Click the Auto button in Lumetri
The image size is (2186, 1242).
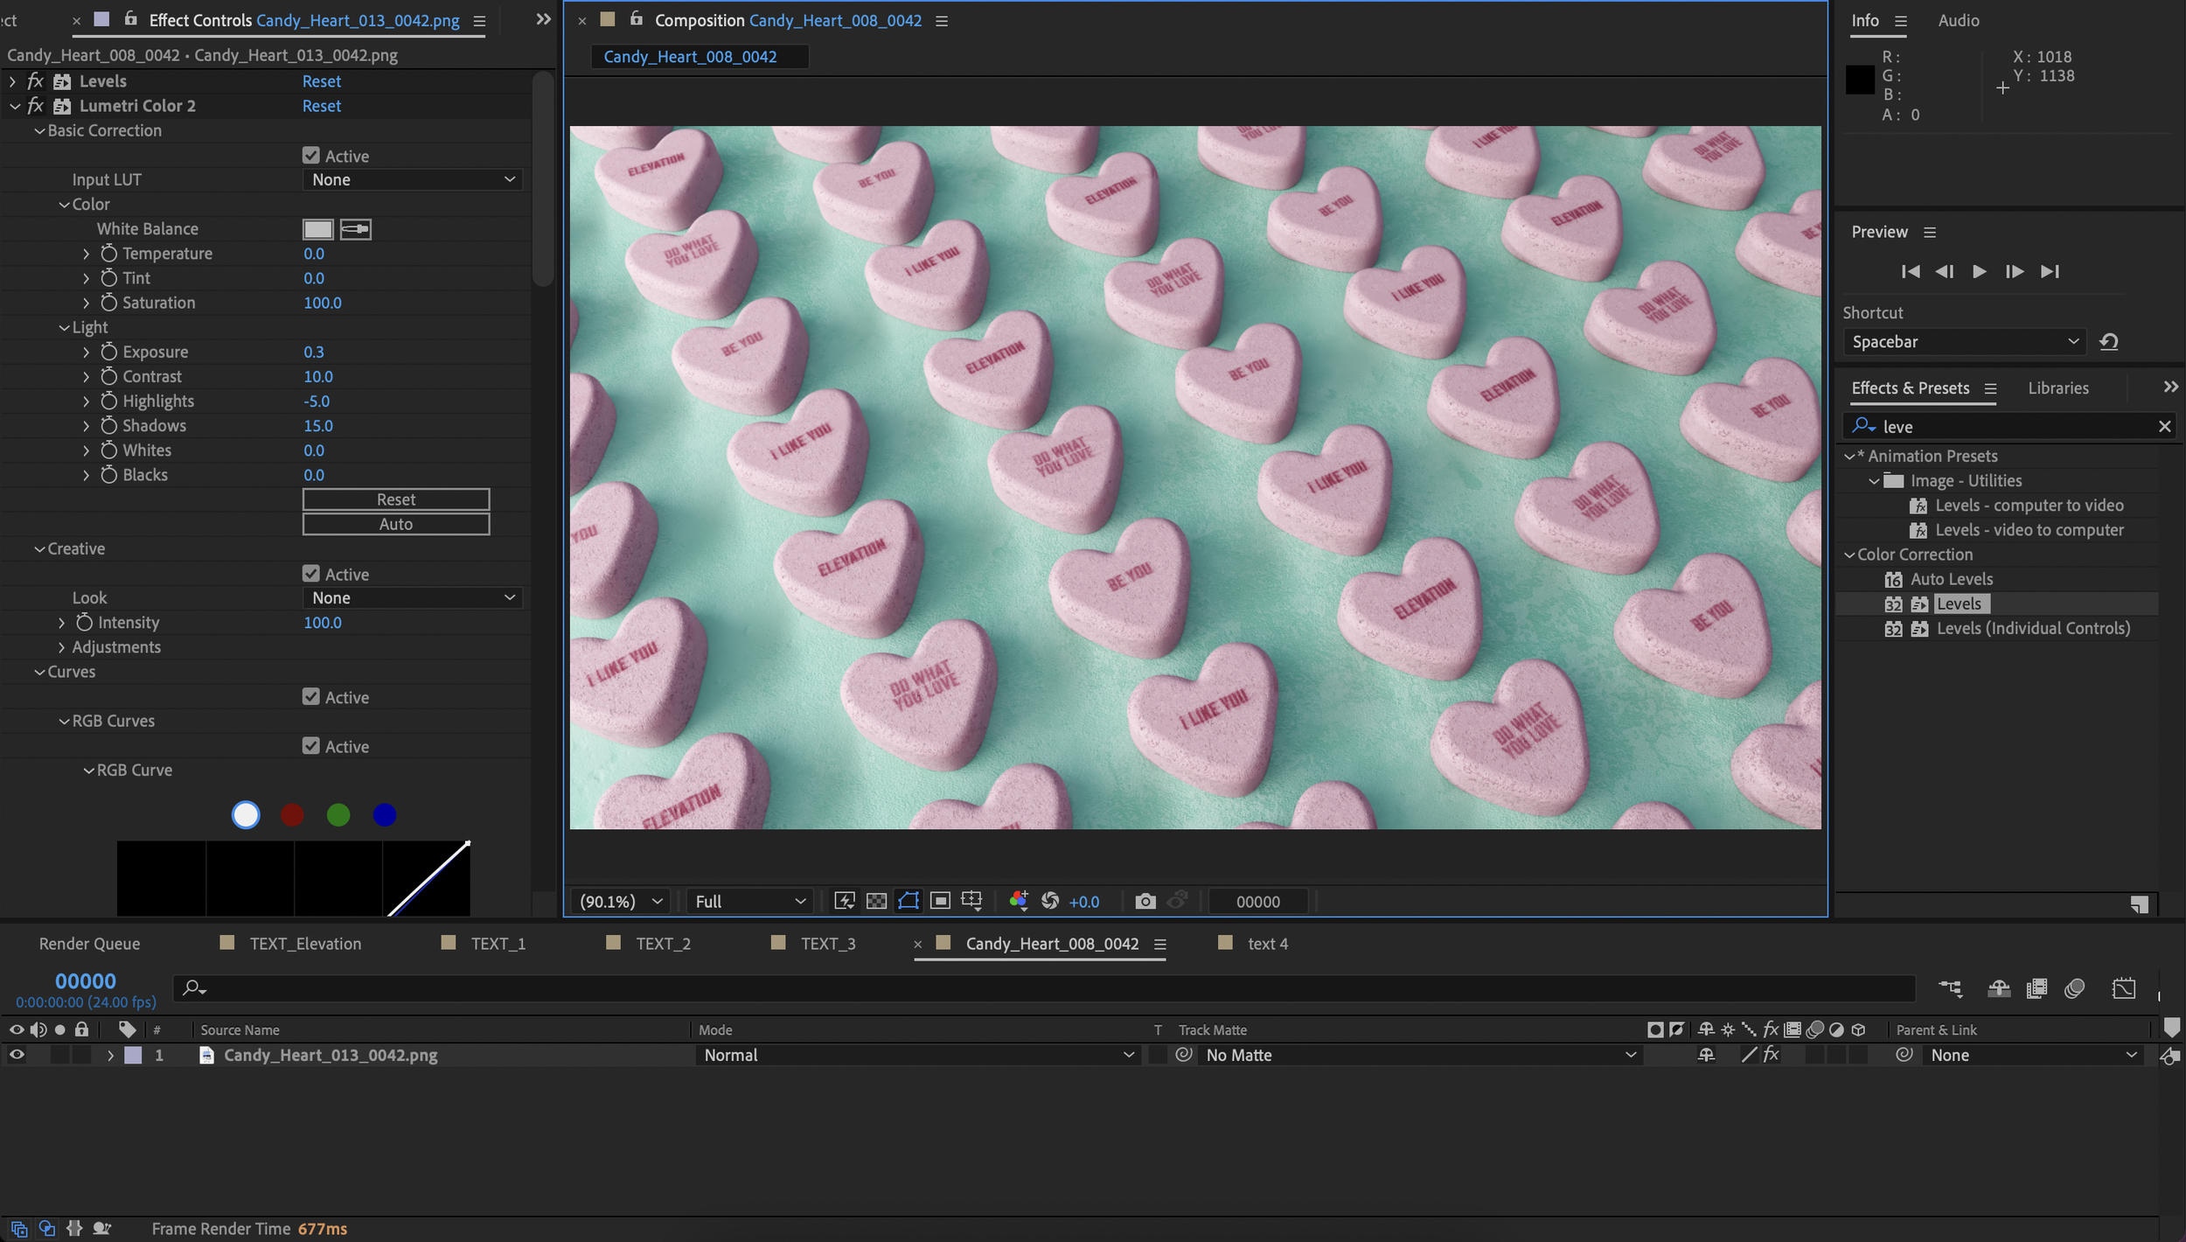click(395, 524)
